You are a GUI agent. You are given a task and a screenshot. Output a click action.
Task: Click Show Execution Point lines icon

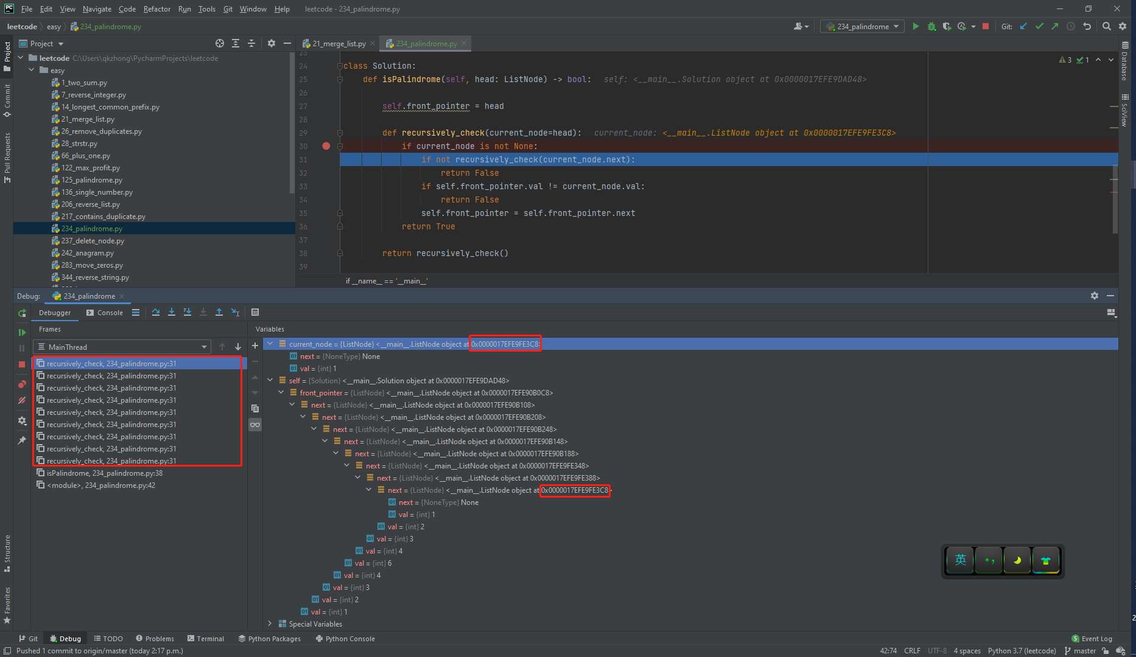(136, 312)
